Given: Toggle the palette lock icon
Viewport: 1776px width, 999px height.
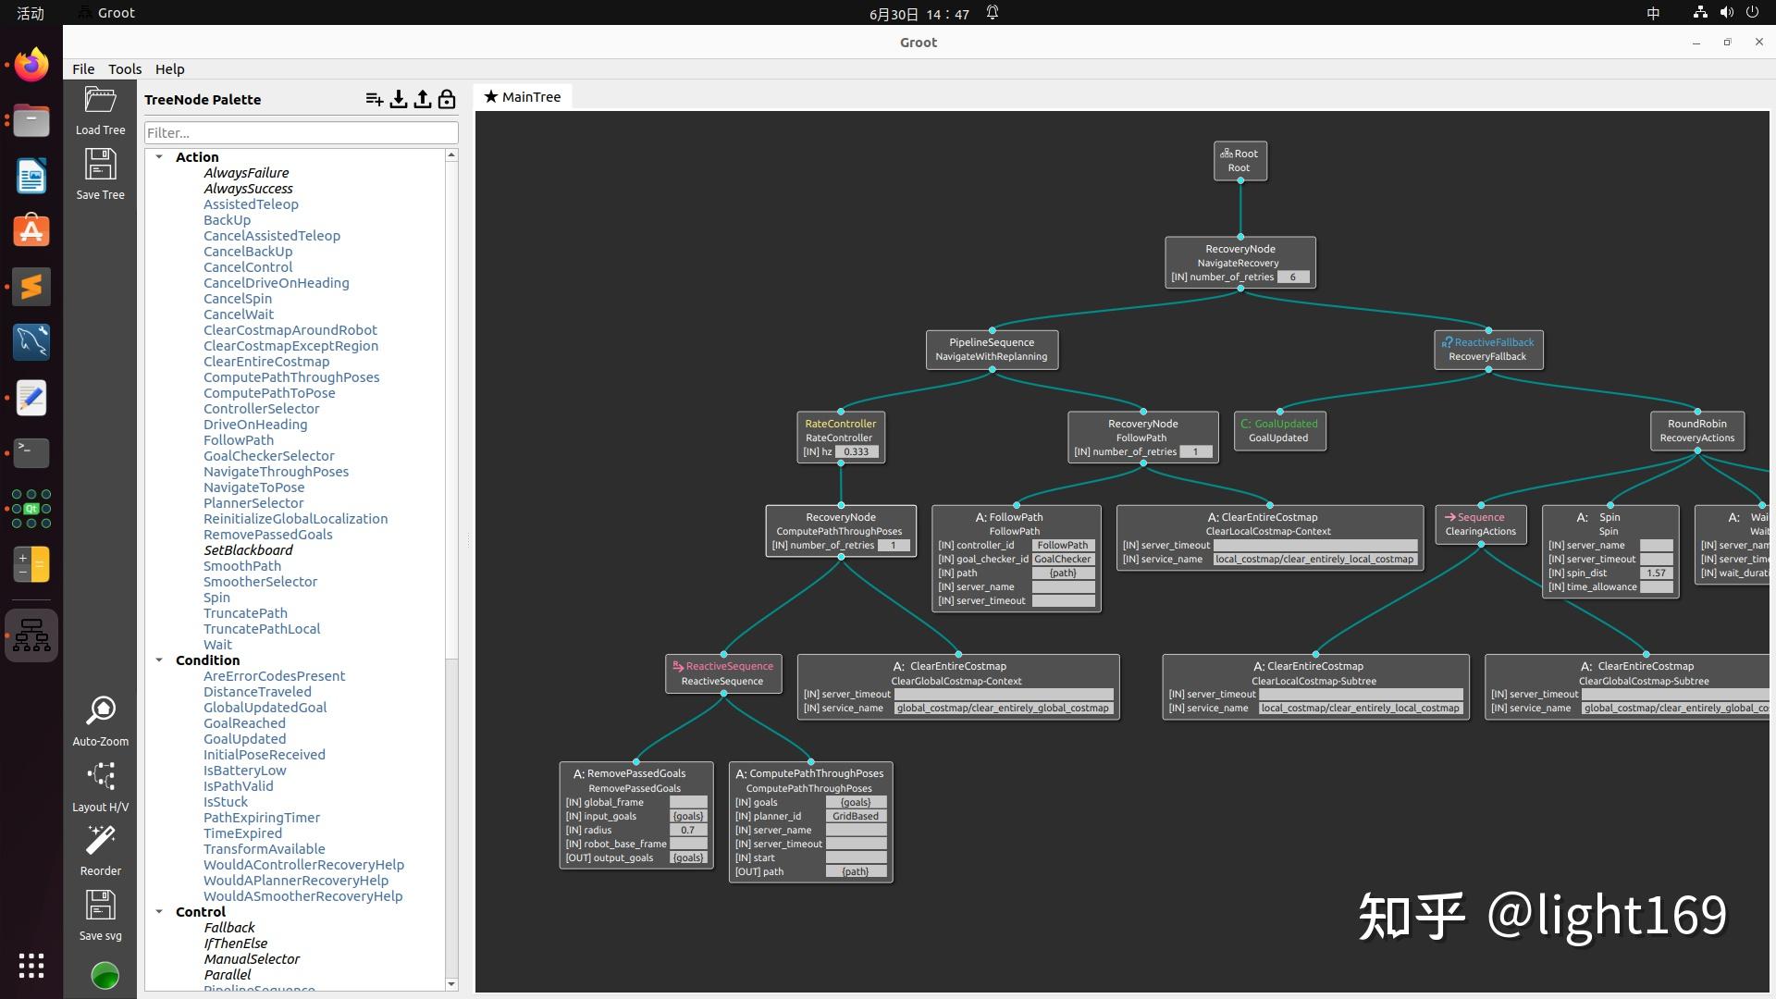Looking at the screenshot, I should click(447, 99).
